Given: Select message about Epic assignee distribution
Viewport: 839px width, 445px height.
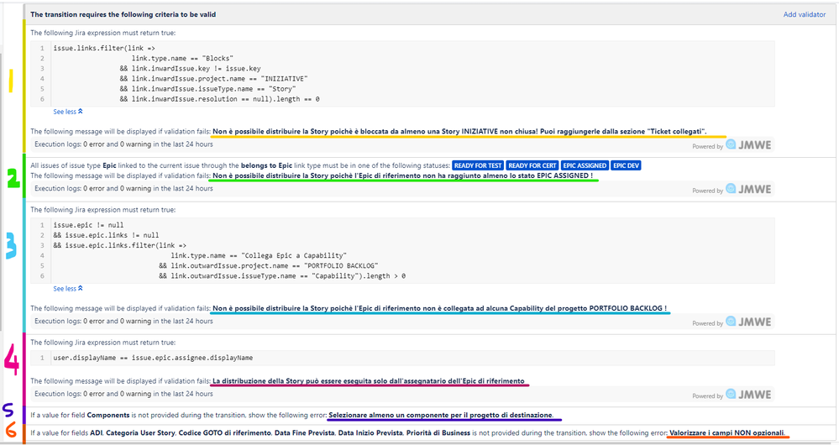Looking at the screenshot, I should click(368, 381).
